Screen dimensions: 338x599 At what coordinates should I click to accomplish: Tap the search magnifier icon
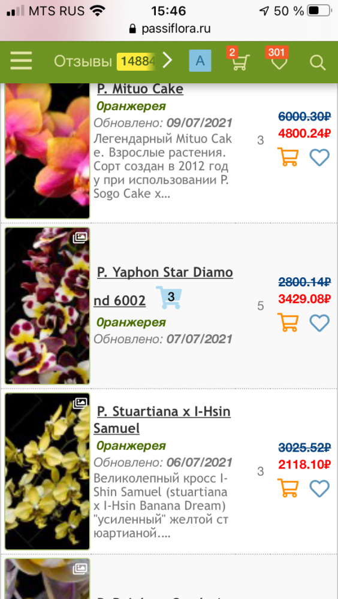pyautogui.click(x=318, y=62)
